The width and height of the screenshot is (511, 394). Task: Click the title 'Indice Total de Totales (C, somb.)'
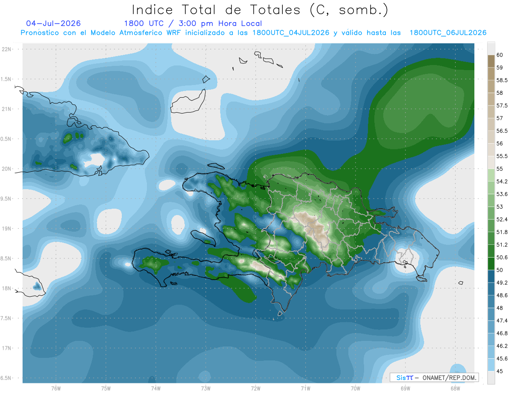click(260, 10)
